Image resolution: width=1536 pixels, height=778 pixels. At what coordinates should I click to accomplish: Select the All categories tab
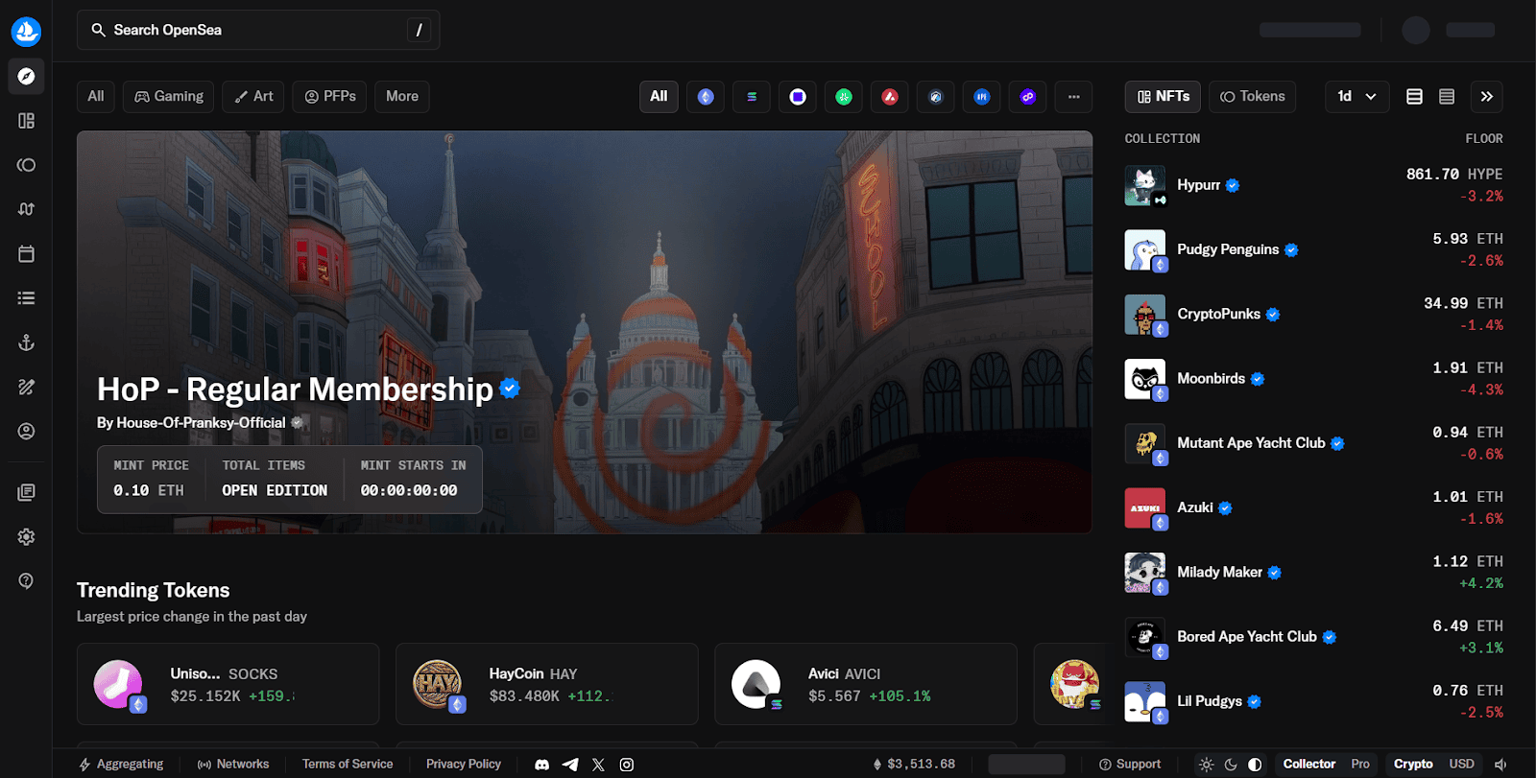click(x=96, y=97)
